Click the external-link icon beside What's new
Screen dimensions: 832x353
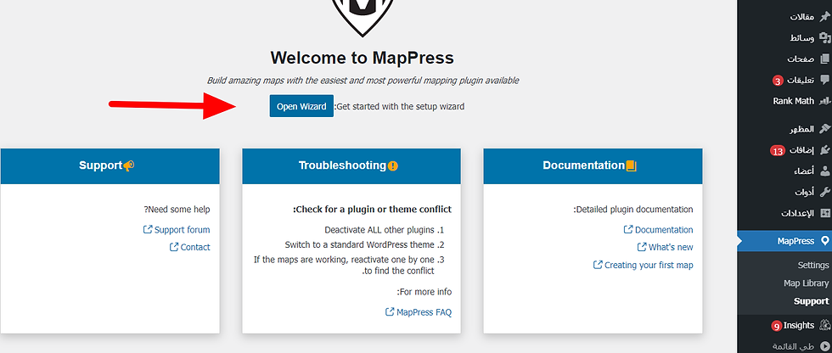[x=642, y=247]
